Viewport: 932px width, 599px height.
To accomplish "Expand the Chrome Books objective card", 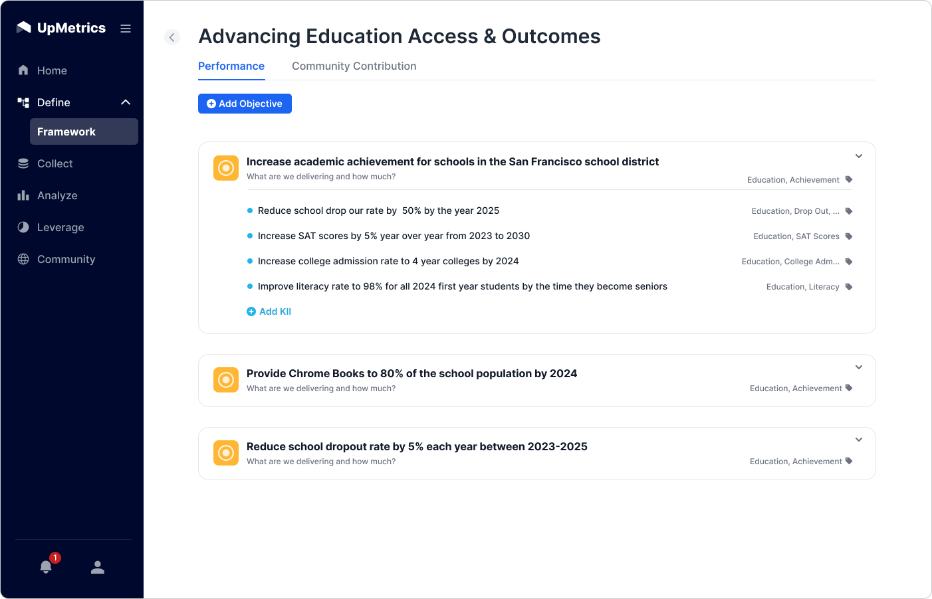I will [859, 367].
